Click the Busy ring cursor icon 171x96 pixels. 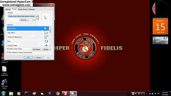coord(46,41)
